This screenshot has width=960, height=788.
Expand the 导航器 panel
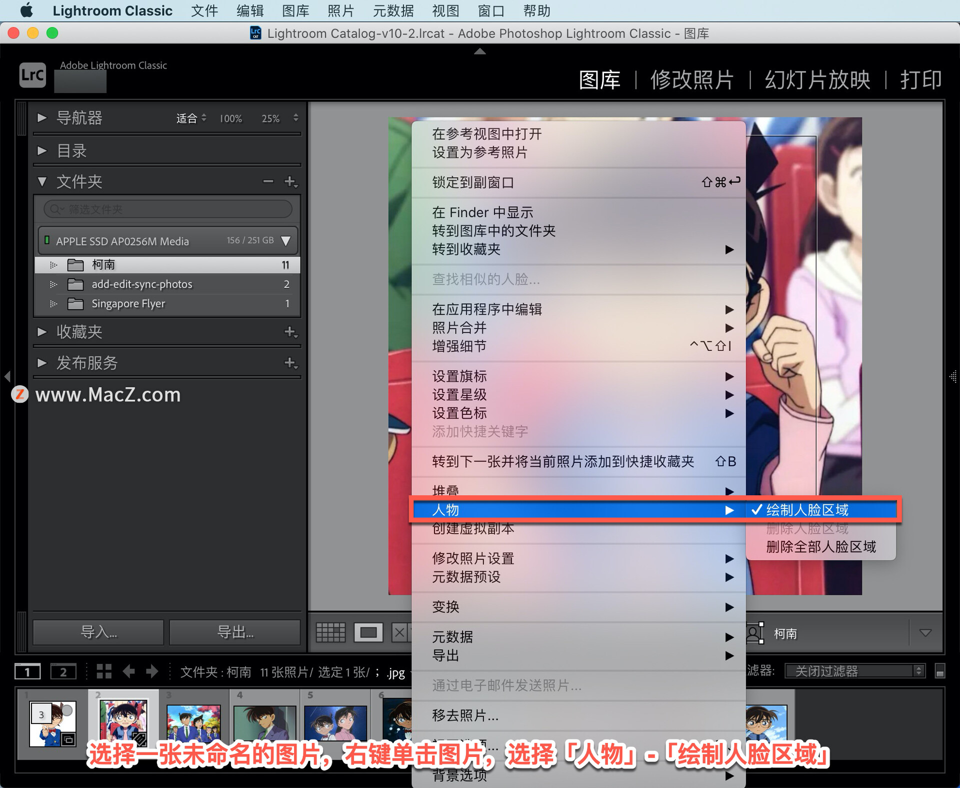click(42, 118)
